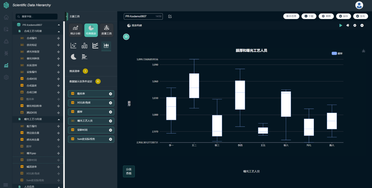This screenshot has width=372, height=188.
Task: Select the 配方编号 field row
Action: tap(38, 126)
